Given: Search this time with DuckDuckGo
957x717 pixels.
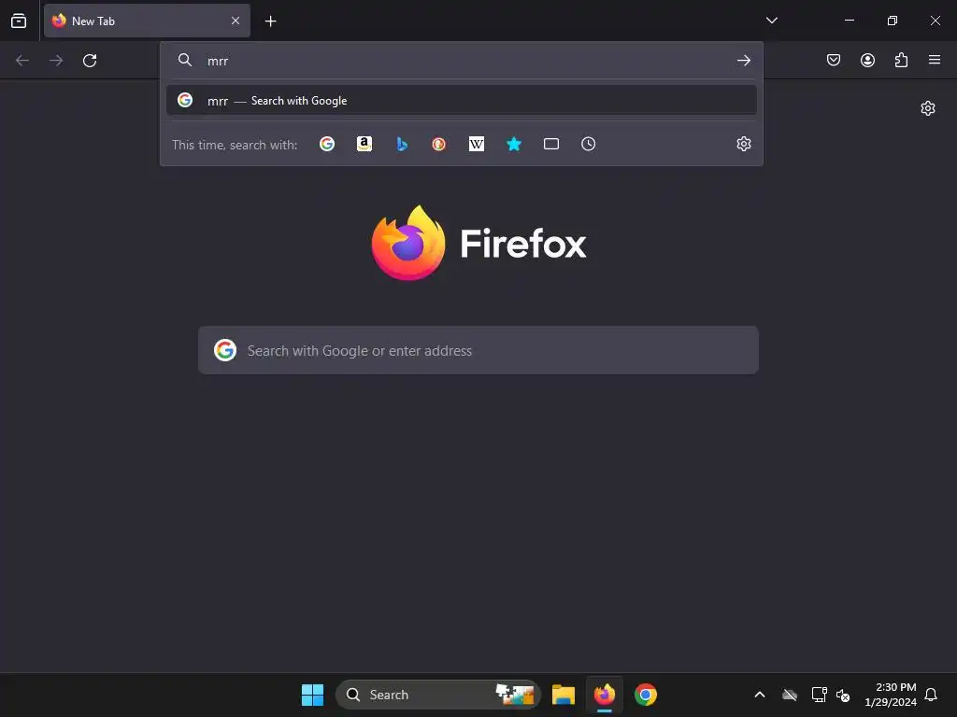Looking at the screenshot, I should [x=439, y=145].
